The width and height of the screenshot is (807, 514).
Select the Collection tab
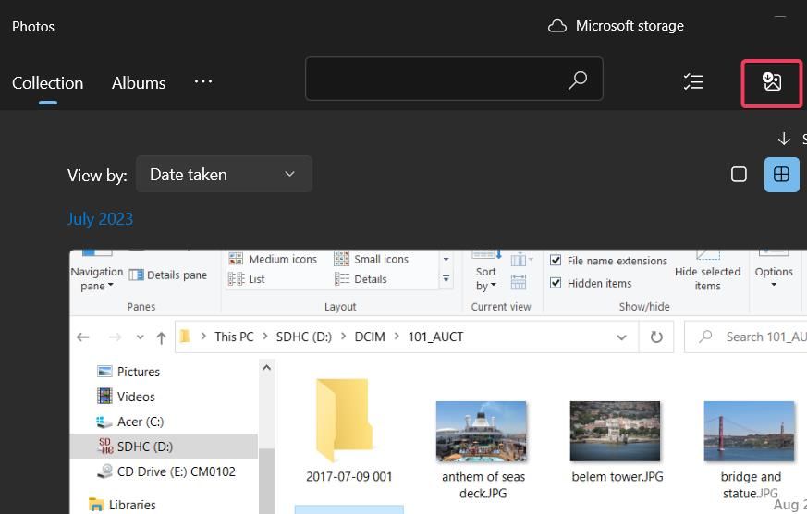click(47, 82)
